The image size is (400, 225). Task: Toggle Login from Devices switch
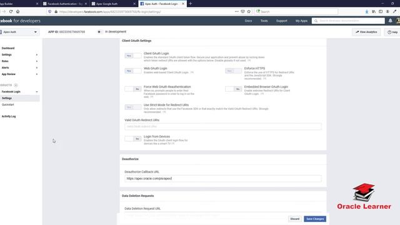coord(133,139)
